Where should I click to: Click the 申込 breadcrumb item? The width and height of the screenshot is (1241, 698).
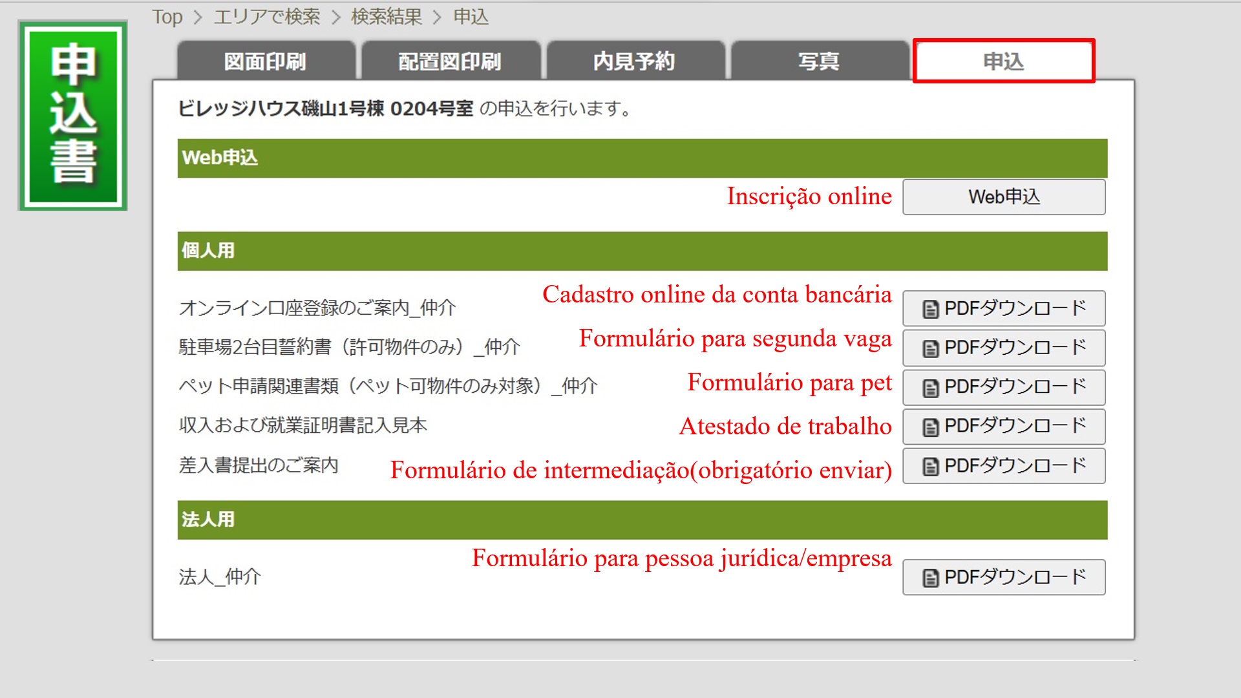tap(471, 17)
